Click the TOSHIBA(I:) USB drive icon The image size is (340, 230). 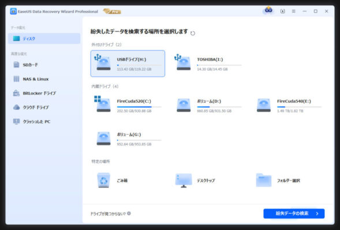click(x=183, y=62)
